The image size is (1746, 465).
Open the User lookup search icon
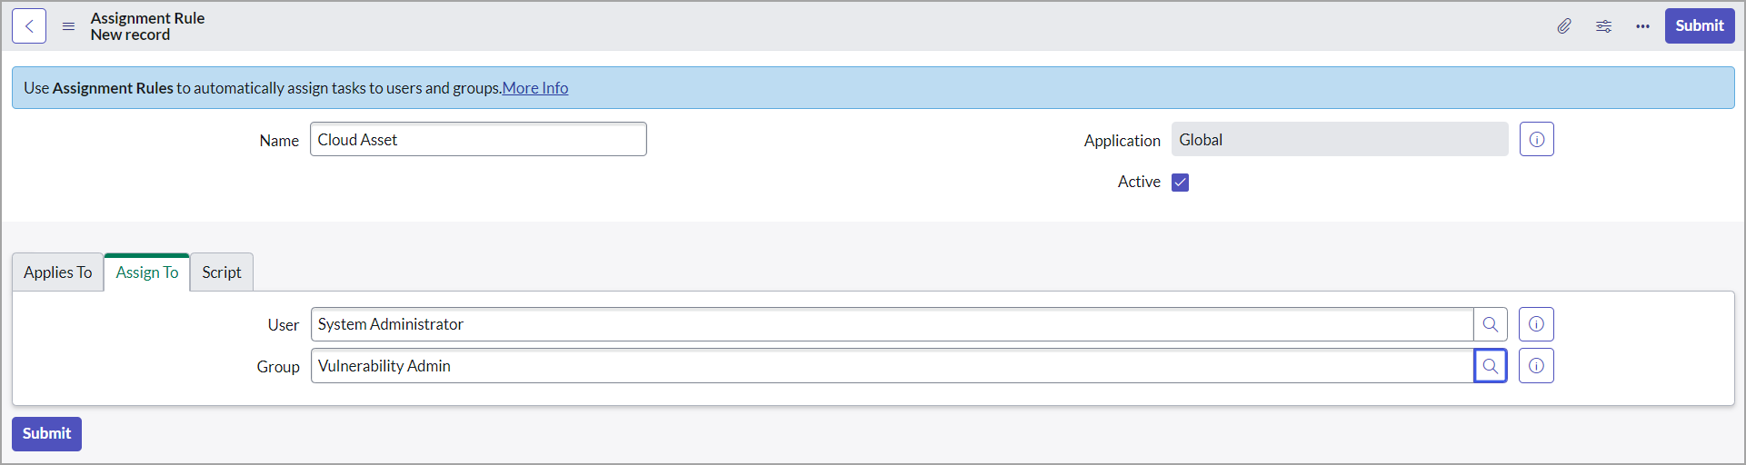click(1491, 324)
